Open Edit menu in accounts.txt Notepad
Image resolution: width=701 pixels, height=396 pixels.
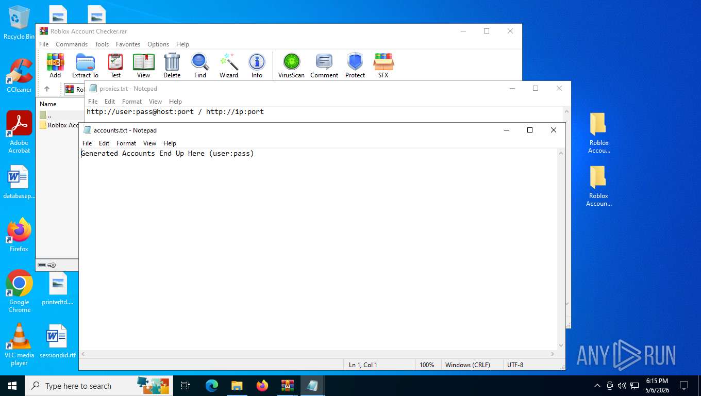(x=104, y=143)
